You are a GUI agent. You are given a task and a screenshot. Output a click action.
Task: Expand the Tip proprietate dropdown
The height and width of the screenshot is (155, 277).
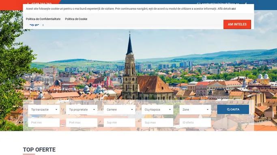pyautogui.click(x=82, y=109)
